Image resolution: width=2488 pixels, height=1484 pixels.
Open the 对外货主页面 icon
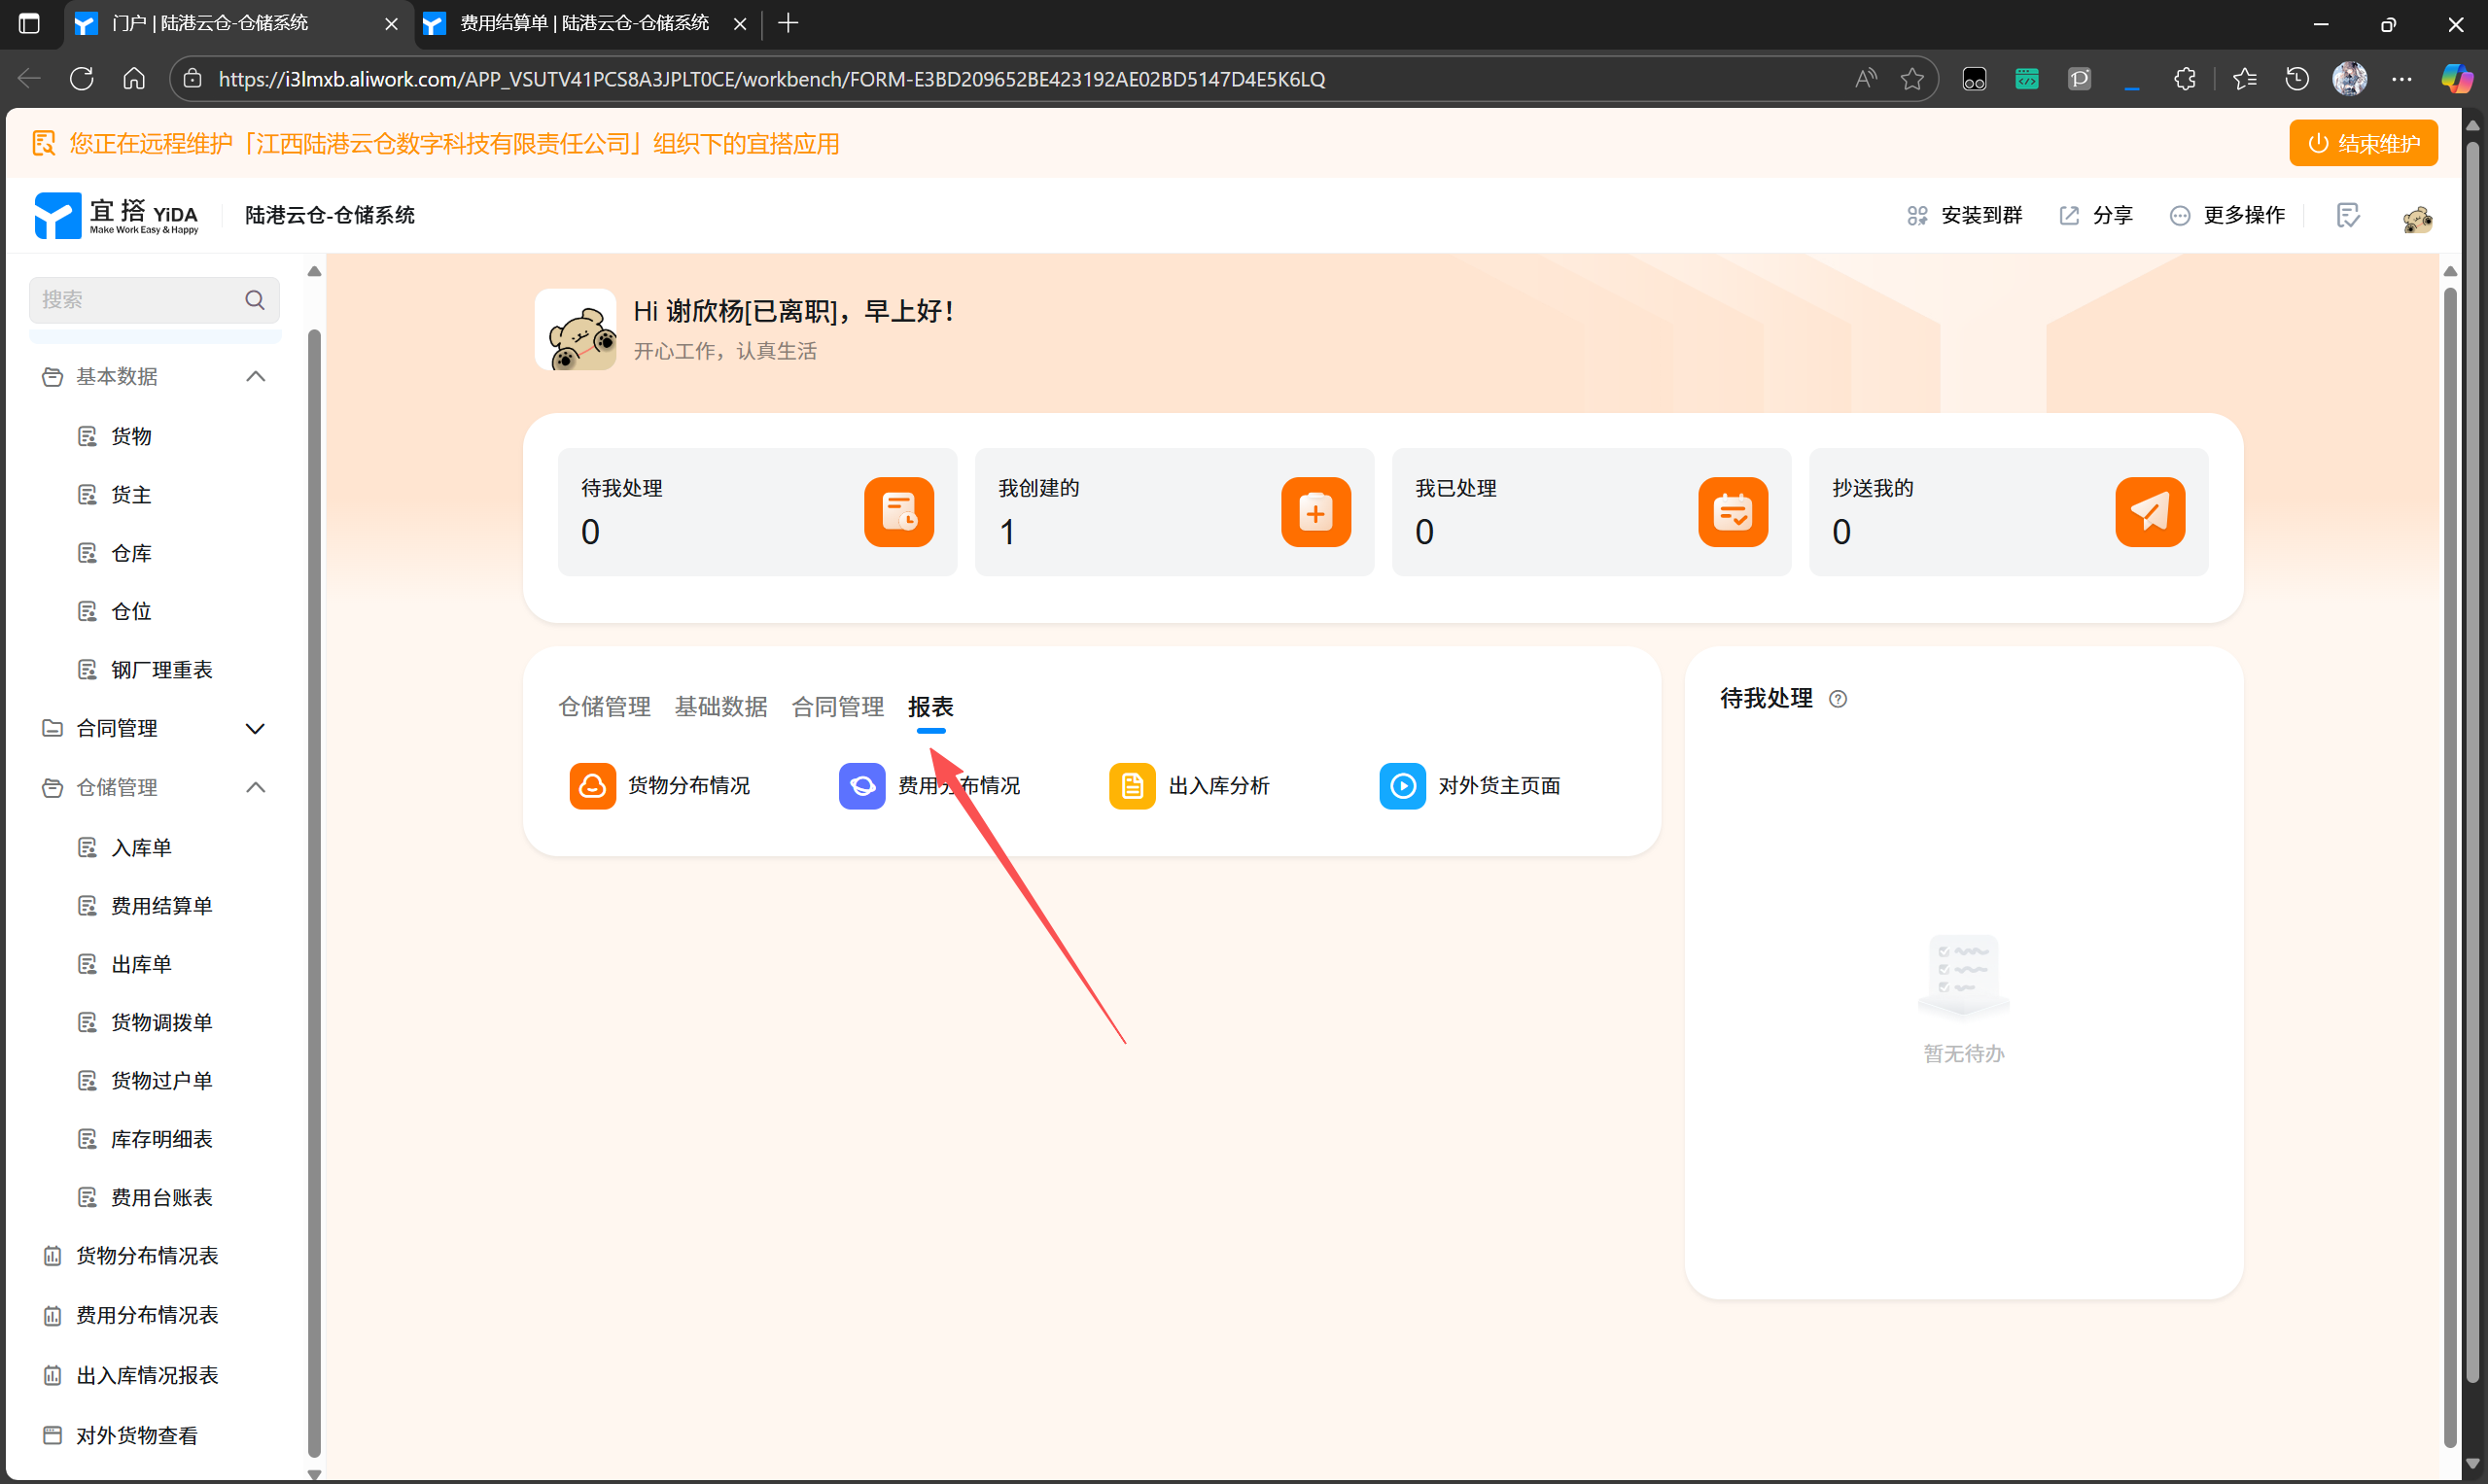[1402, 786]
